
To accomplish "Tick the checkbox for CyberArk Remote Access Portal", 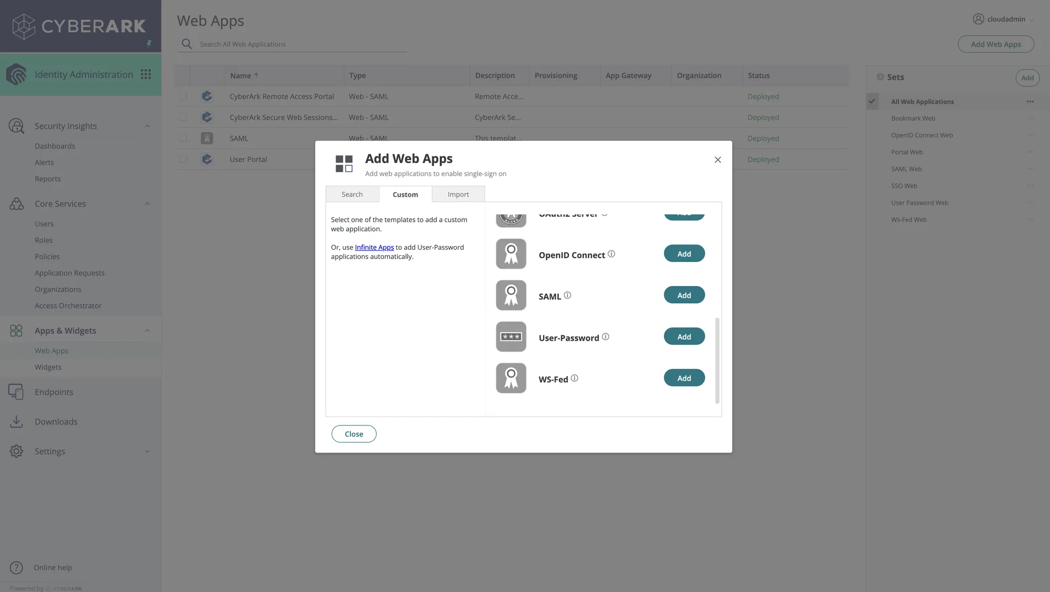I will [183, 96].
